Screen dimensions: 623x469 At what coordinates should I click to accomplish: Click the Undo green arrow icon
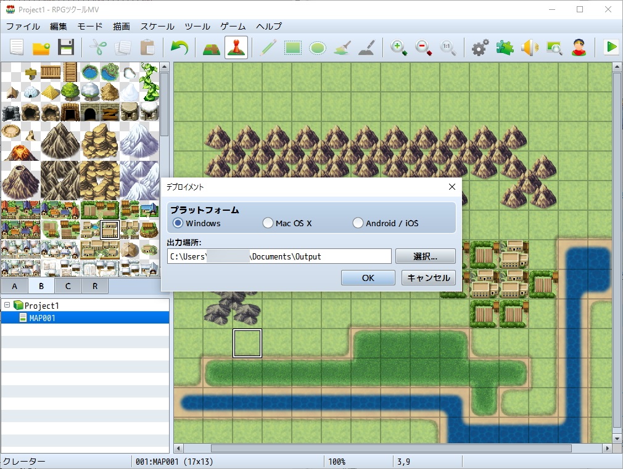(x=179, y=47)
